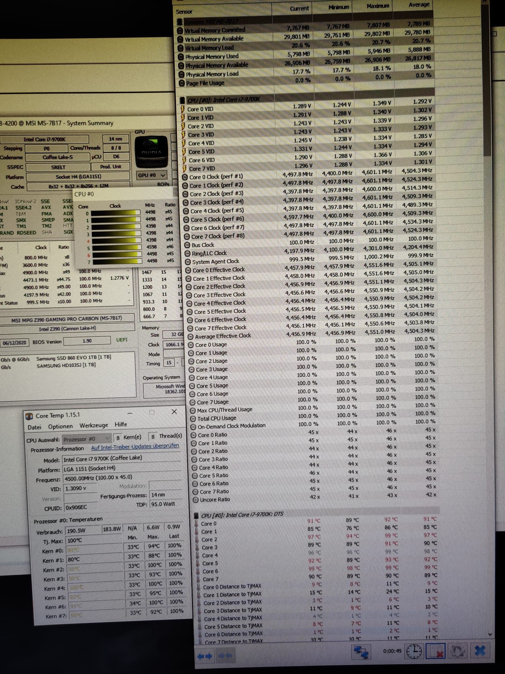Click the expand columns blue arrows icon in HWiNFO
Image resolution: width=505 pixels, height=674 pixels.
coord(205,656)
